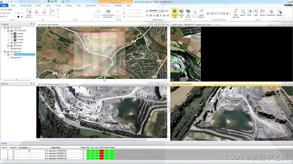The width and height of the screenshot is (293, 164).
Task: Open the Commands tool
Action: pos(271,12)
